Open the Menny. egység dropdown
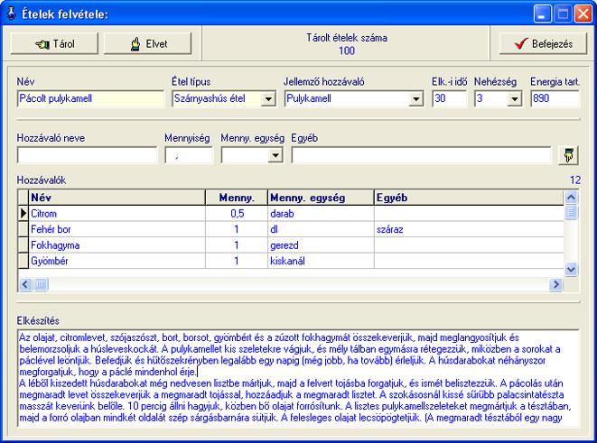 275,155
